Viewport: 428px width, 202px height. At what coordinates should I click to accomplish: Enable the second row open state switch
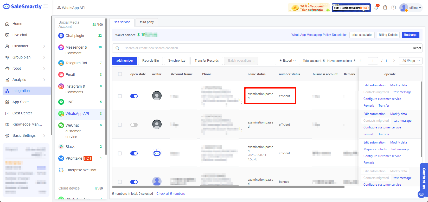[134, 125]
